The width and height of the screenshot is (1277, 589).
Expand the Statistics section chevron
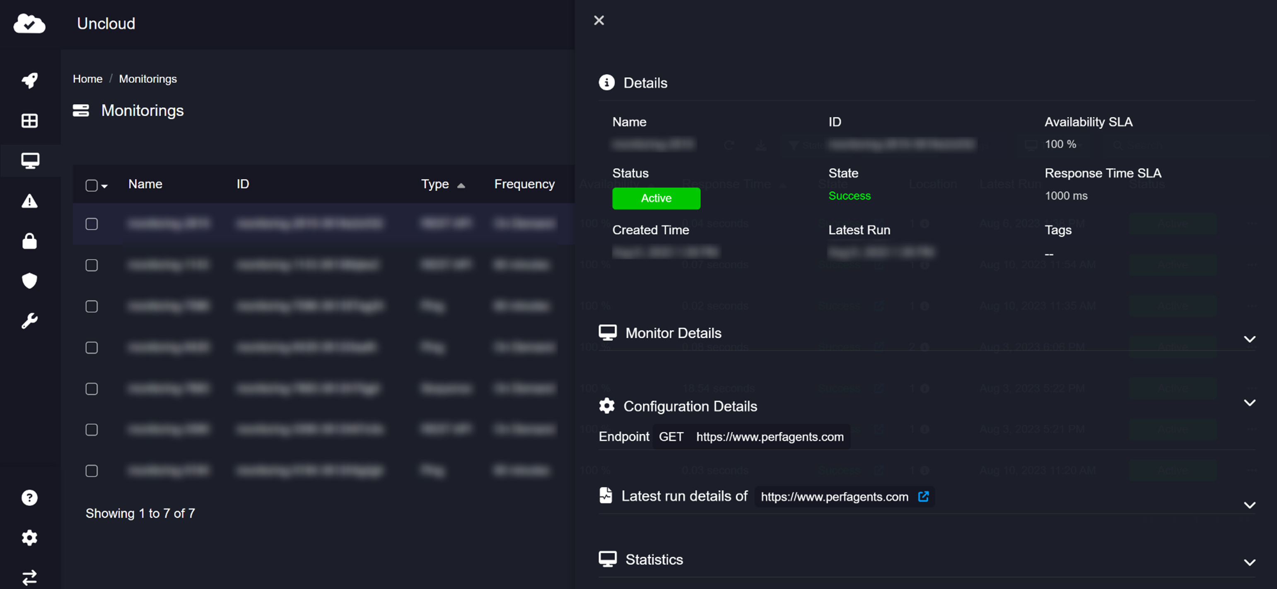(x=1249, y=562)
